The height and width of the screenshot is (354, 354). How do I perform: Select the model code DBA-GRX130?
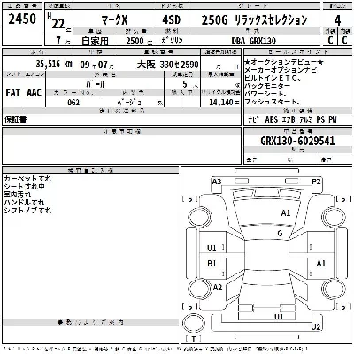[x=254, y=41]
